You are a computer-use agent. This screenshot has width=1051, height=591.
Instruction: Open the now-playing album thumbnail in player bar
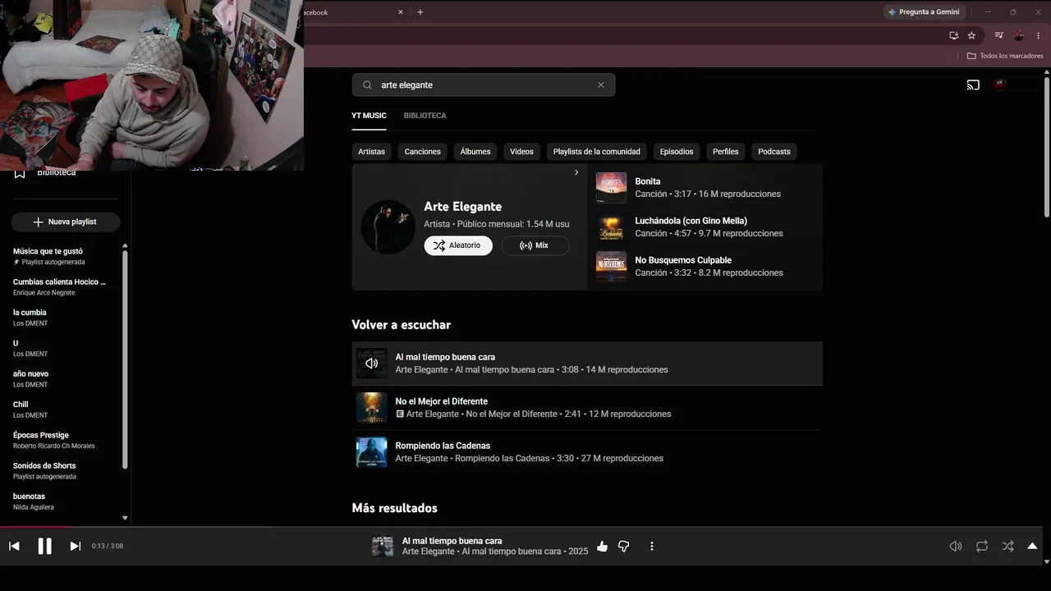tap(383, 547)
